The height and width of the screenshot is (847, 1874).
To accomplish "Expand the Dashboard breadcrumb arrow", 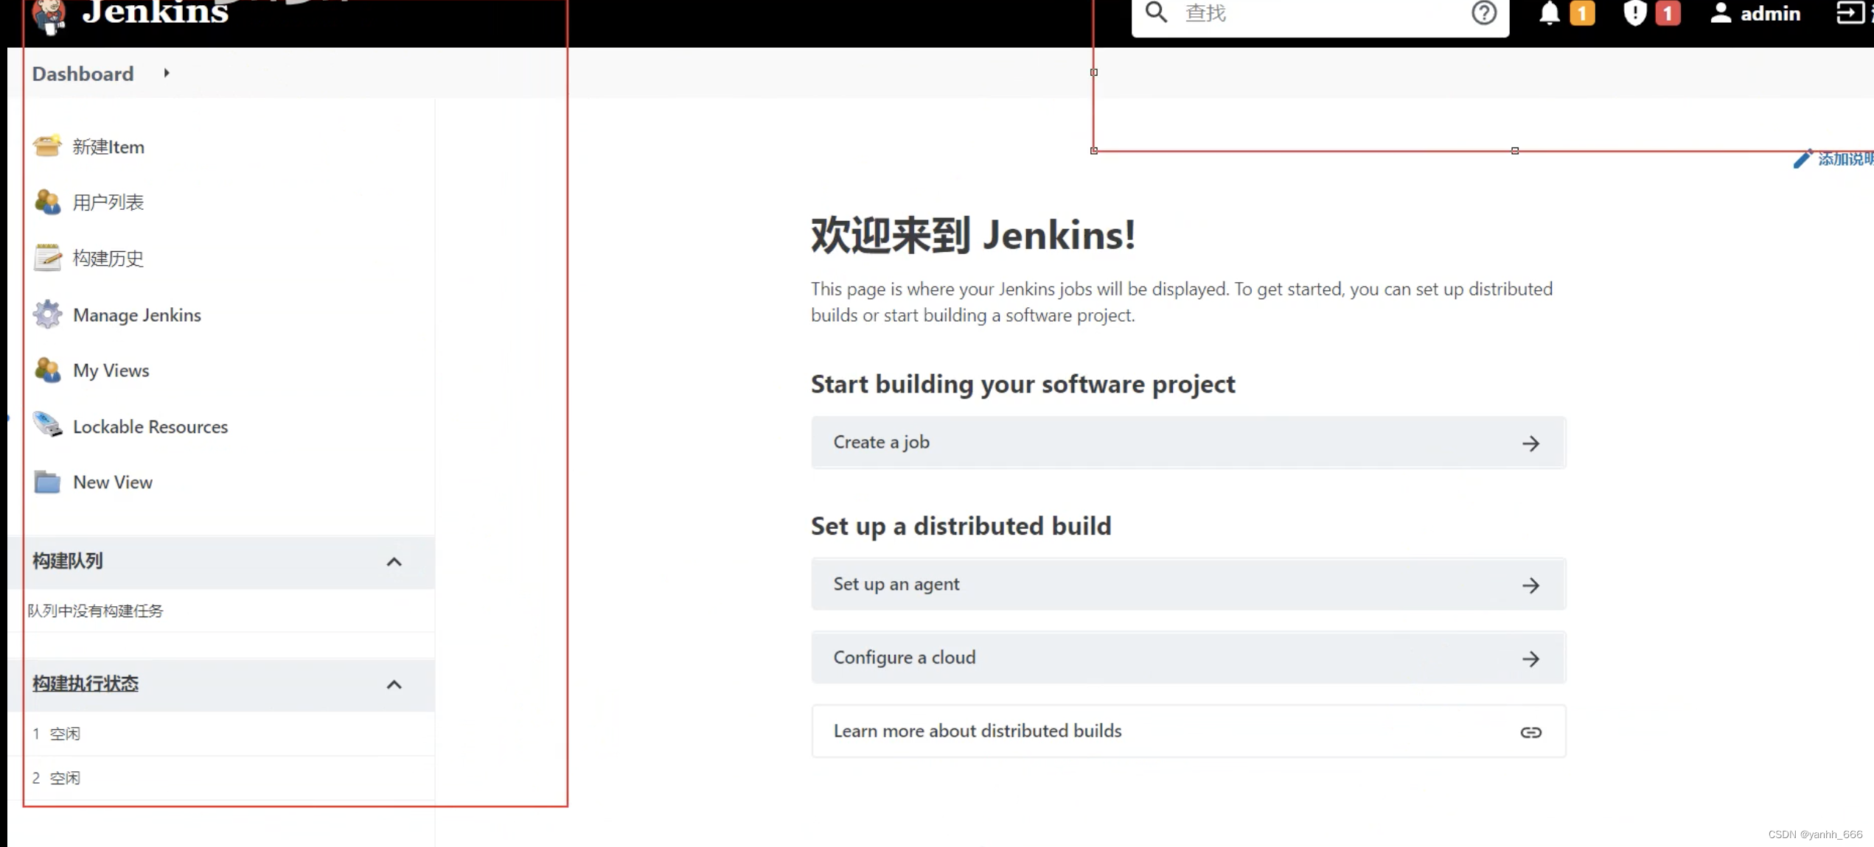I will 166,73.
